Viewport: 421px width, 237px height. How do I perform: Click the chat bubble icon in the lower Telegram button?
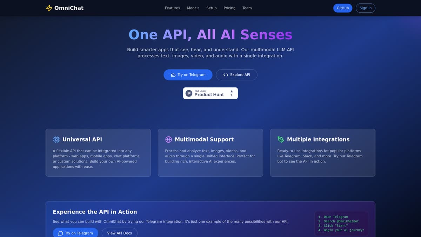click(x=60, y=233)
